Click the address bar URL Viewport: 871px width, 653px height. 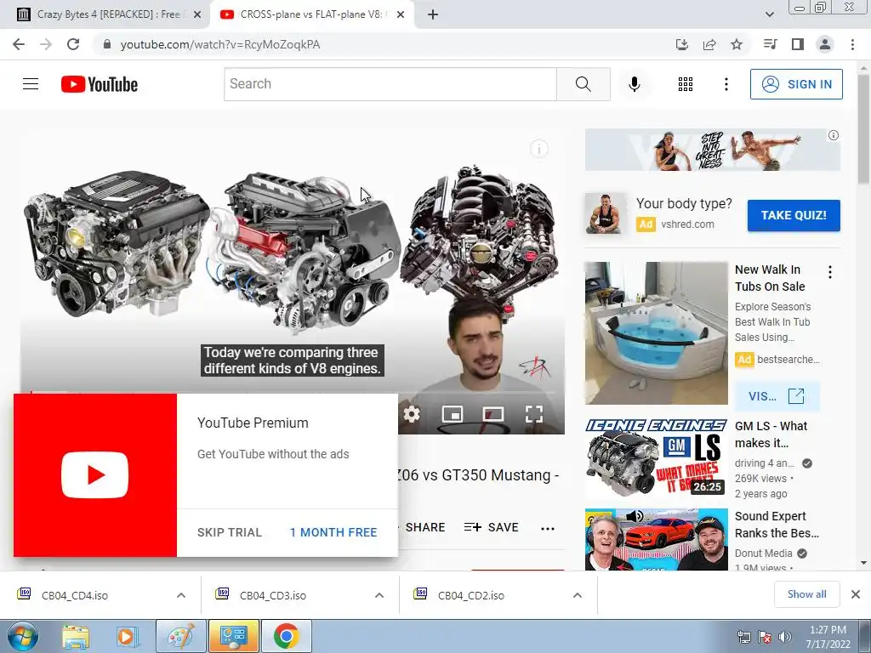tap(220, 44)
